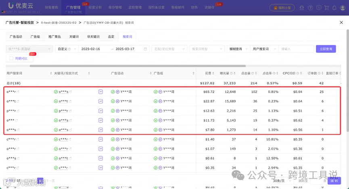349x189 pixels.
Task: Click the 立即查询 button
Action: coord(326,49)
